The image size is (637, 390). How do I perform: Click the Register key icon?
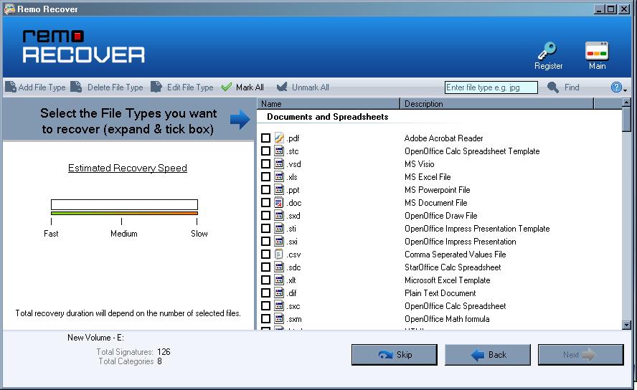click(x=547, y=51)
